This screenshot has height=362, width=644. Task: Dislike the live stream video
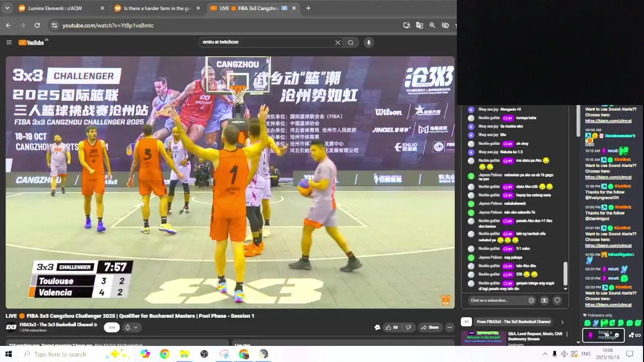[409, 327]
